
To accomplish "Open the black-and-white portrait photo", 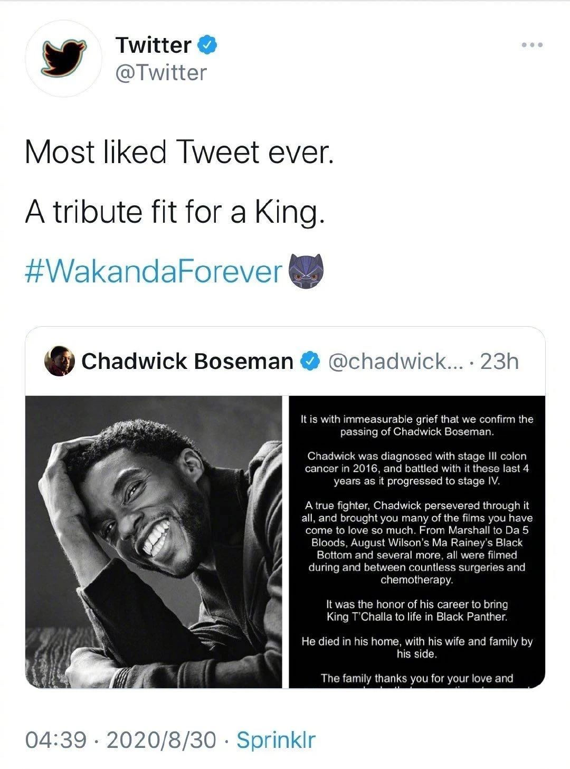I will (x=154, y=542).
